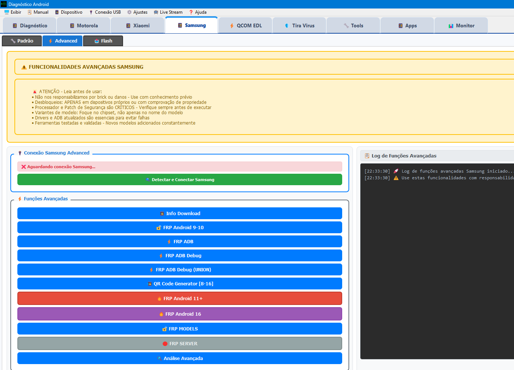This screenshot has width=514, height=370.
Task: Click the monitor icon beside Exibir
Action: [7, 12]
